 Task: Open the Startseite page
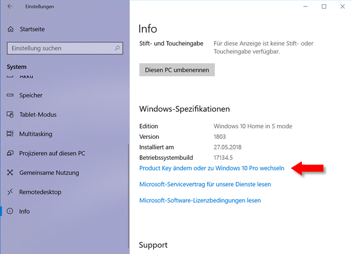click(32, 29)
